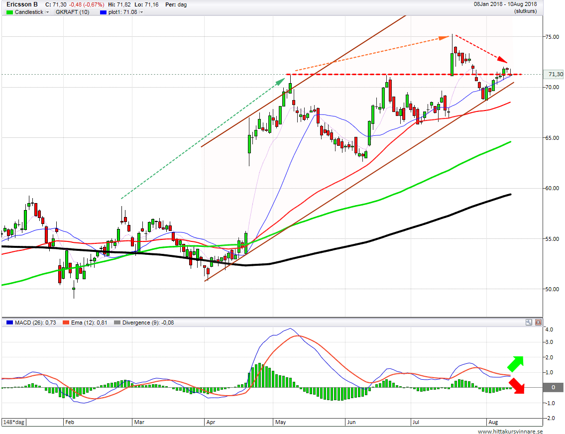
Task: Click the Feb month label on time axis
Action: pos(70,422)
